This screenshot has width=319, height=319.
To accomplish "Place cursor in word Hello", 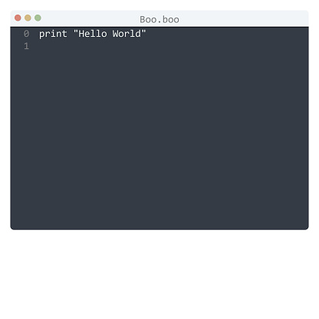I will (93, 34).
